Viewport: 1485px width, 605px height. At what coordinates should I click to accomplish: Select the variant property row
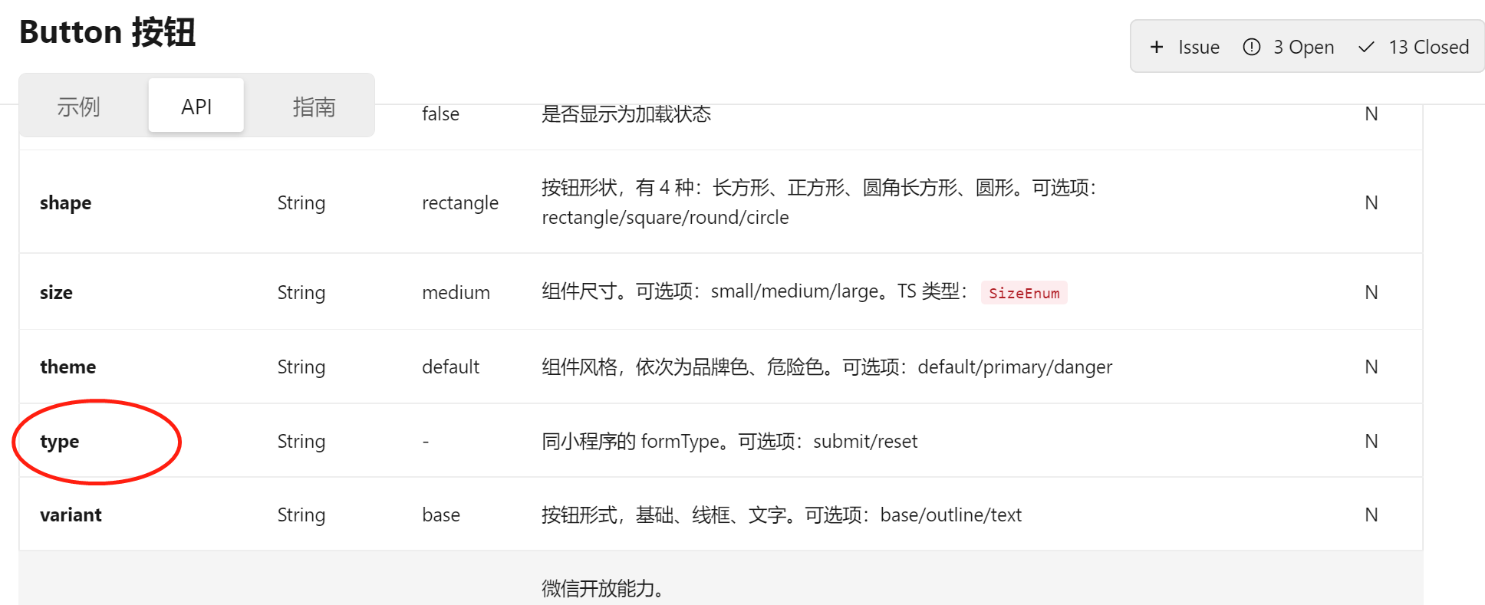(71, 515)
